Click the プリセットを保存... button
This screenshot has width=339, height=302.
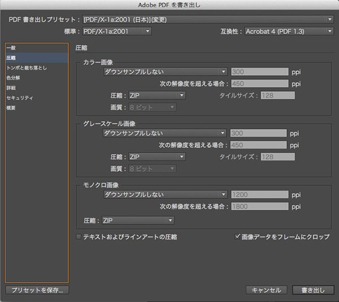pos(37,290)
